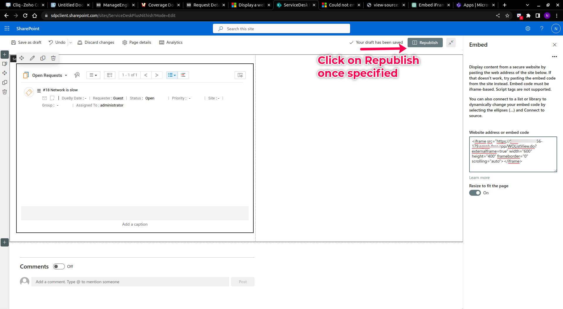Click the edit web part pencil icon

(32, 58)
